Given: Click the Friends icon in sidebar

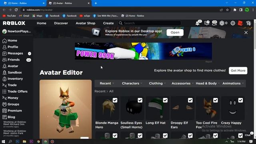Looking at the screenshot, I should [4, 60].
